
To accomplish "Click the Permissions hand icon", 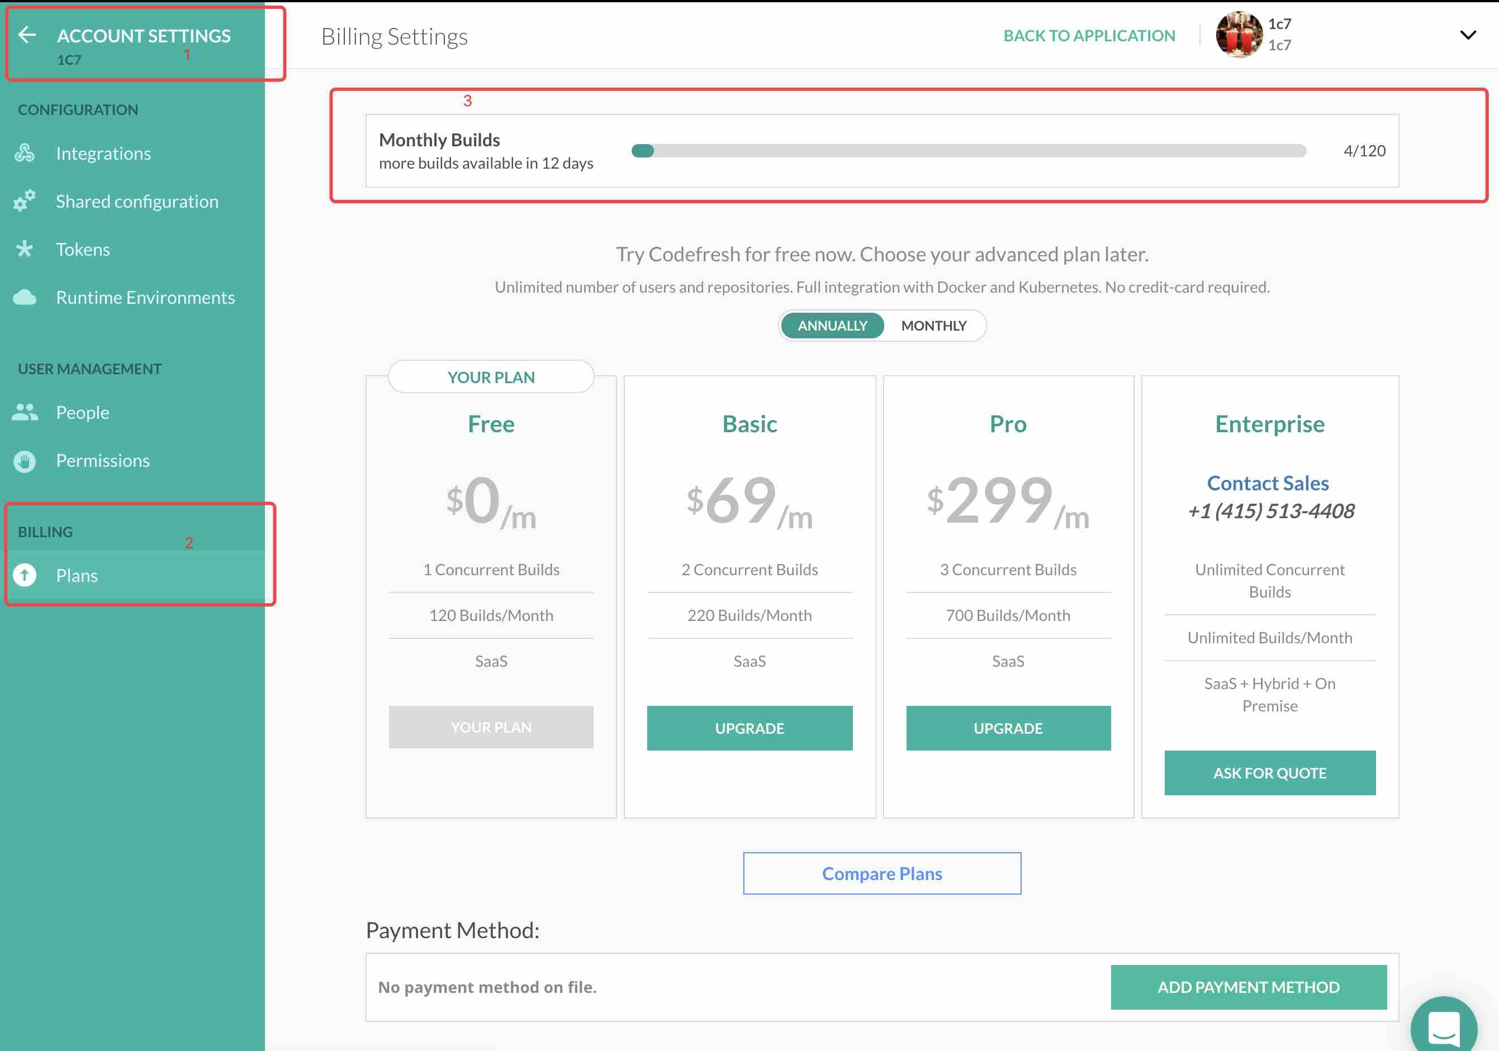I will tap(25, 461).
